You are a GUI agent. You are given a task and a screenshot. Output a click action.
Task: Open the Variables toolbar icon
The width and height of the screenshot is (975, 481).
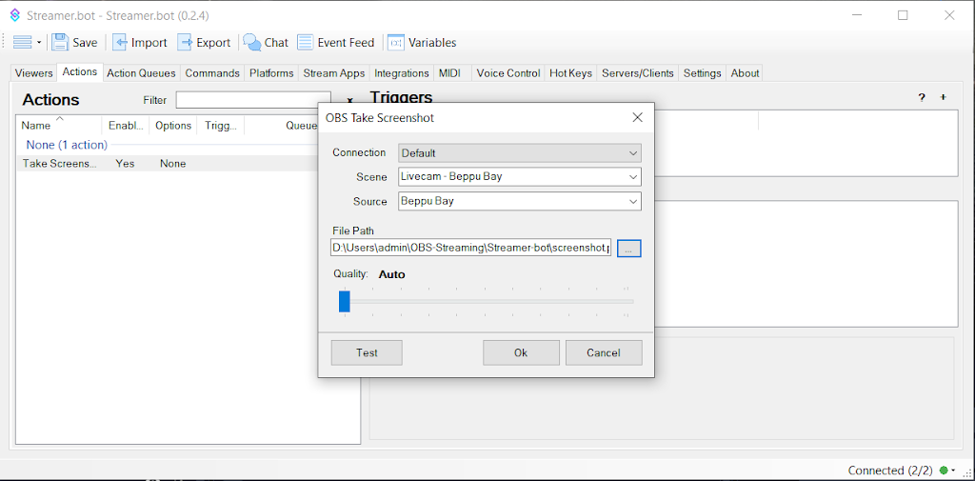click(396, 42)
